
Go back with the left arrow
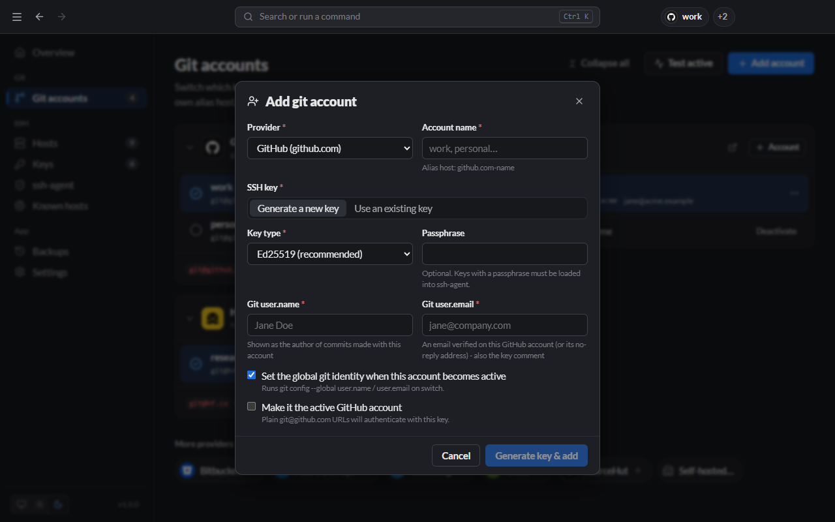pos(39,16)
